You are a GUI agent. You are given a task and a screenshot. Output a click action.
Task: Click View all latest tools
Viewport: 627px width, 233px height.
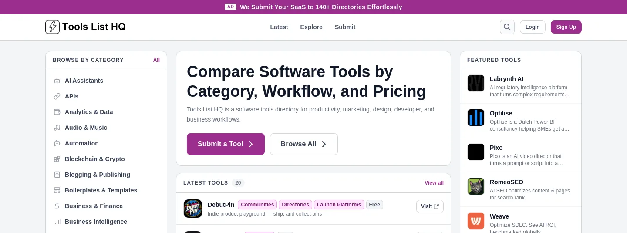434,183
